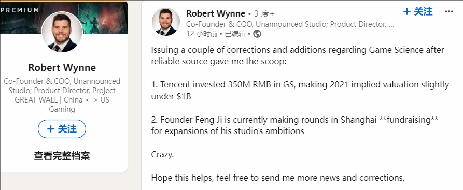Click the Robert Wynne name in the sidebar card
The width and height of the screenshot is (463, 190).
click(62, 68)
